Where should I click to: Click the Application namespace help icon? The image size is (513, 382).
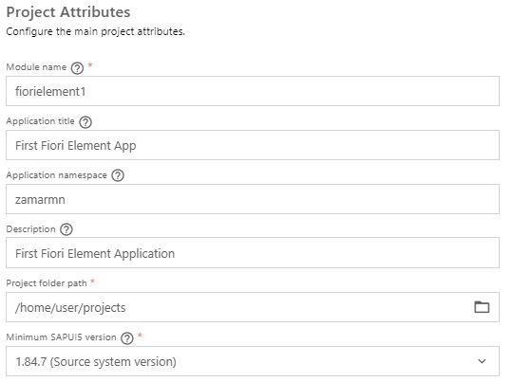pos(118,175)
